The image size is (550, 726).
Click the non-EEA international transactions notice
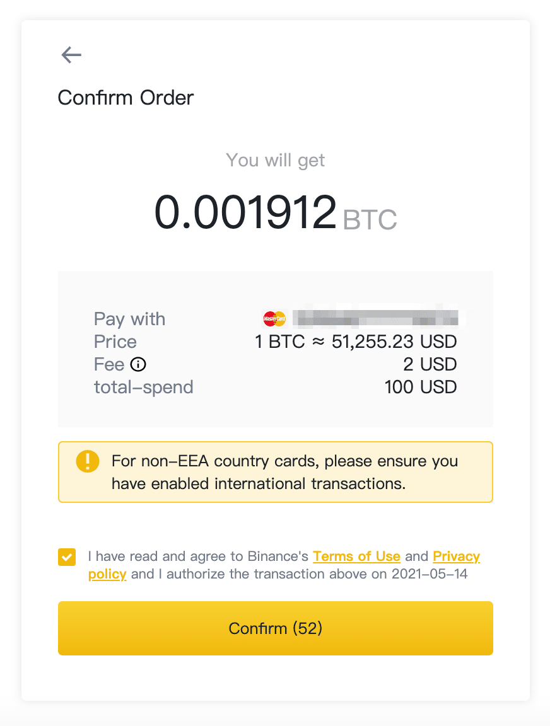(275, 472)
